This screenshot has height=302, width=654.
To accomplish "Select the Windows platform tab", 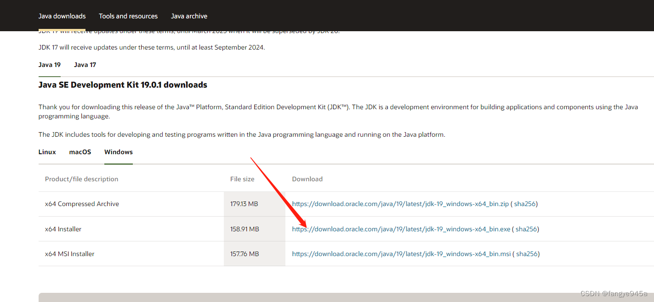I will click(119, 152).
